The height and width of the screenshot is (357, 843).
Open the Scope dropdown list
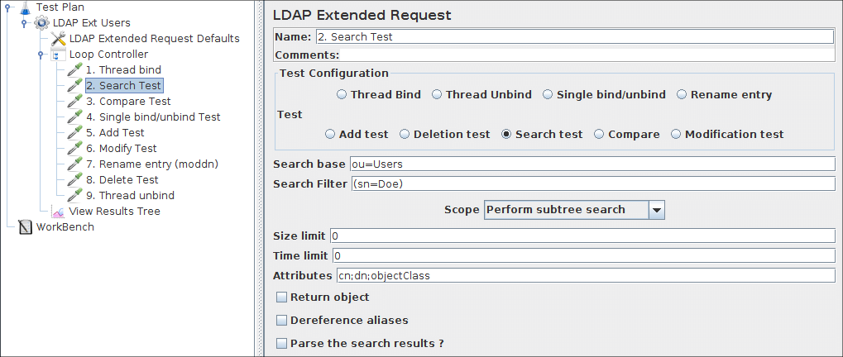[x=657, y=210]
